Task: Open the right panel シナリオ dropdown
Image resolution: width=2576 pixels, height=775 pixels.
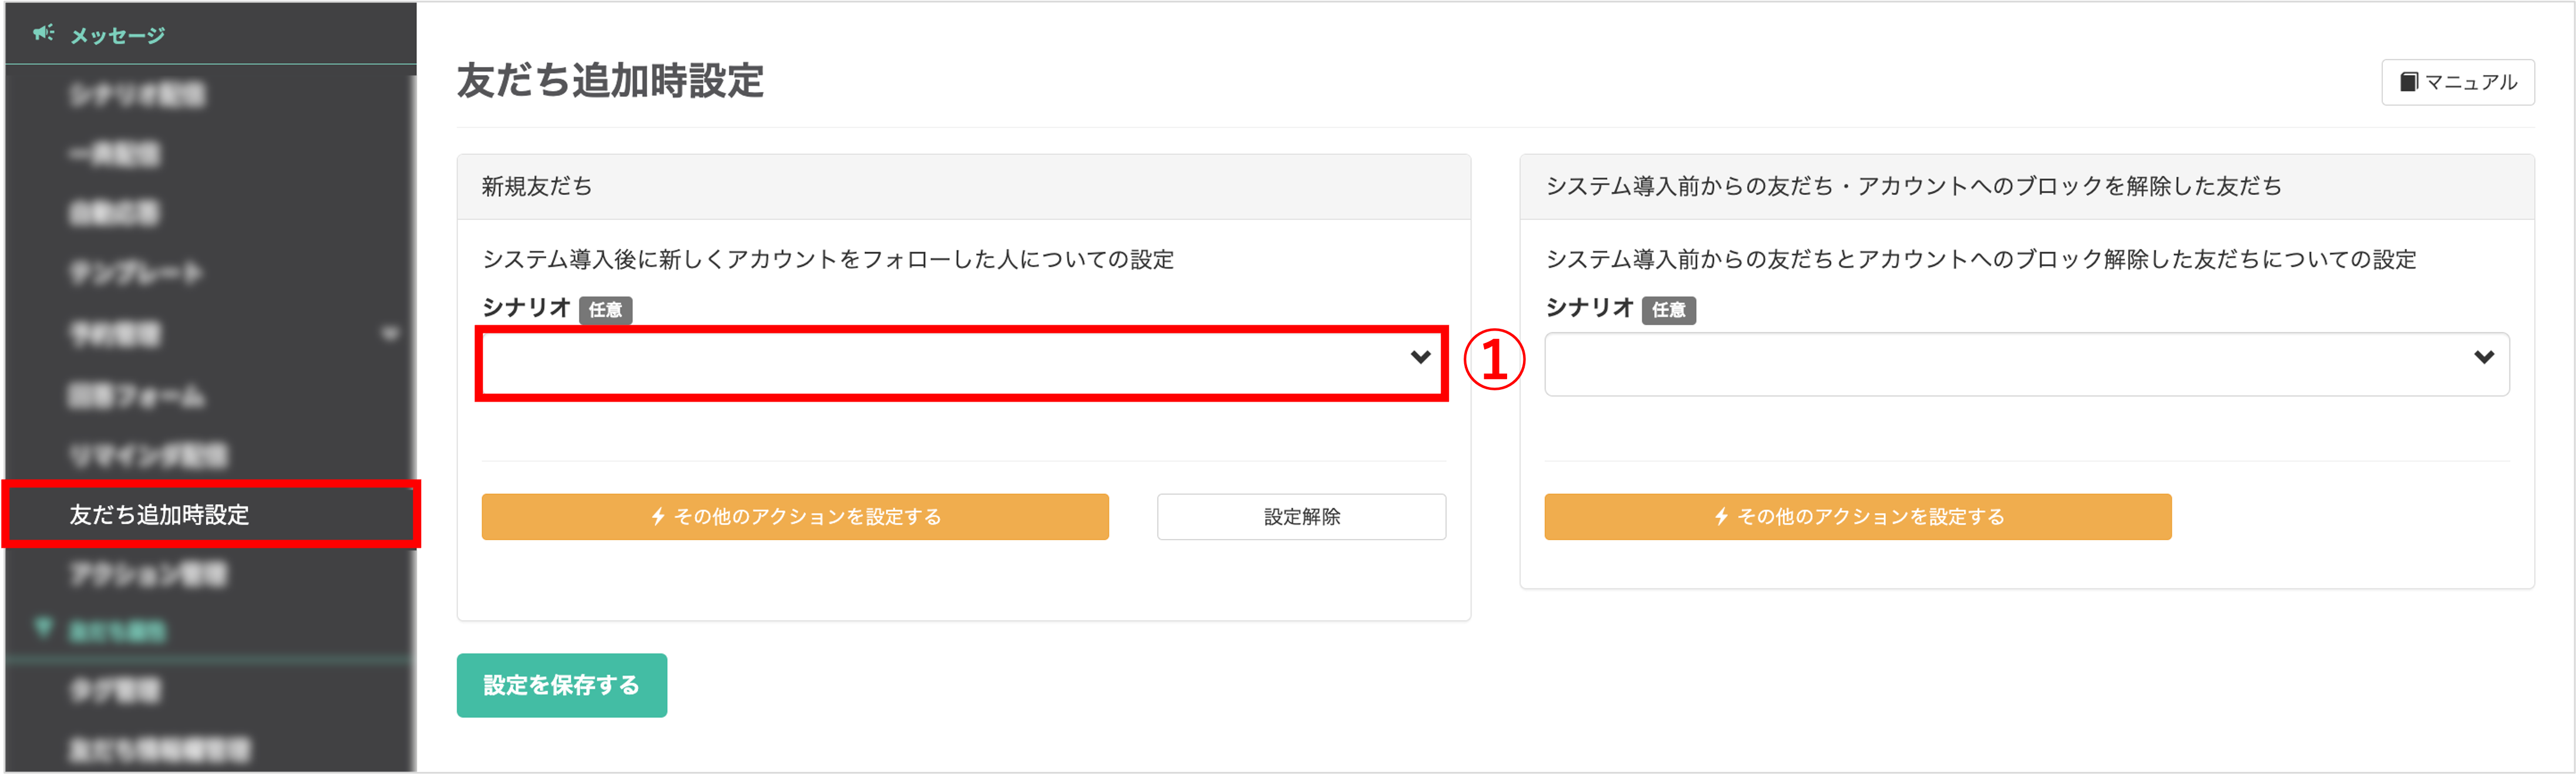Action: [2026, 364]
